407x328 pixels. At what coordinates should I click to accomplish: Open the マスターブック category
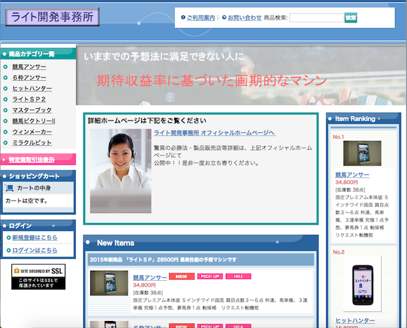coord(32,110)
